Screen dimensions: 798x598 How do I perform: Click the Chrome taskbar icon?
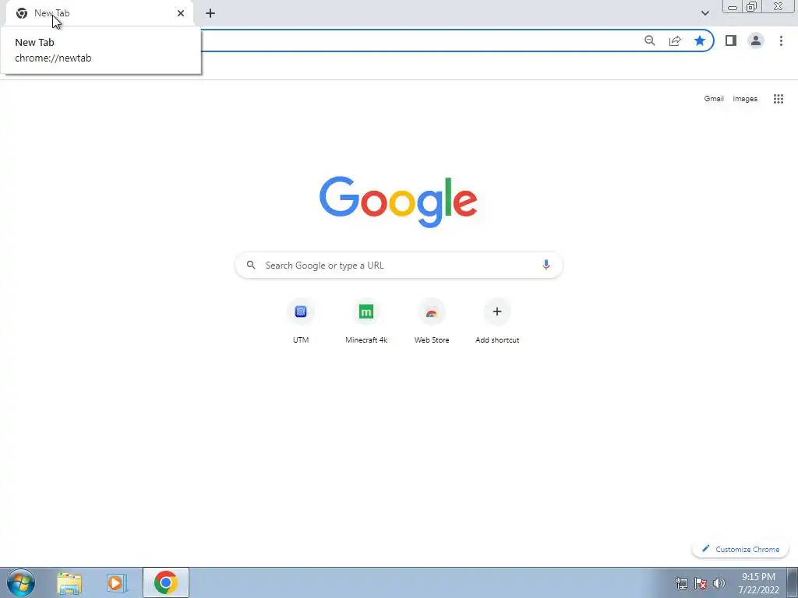point(166,582)
